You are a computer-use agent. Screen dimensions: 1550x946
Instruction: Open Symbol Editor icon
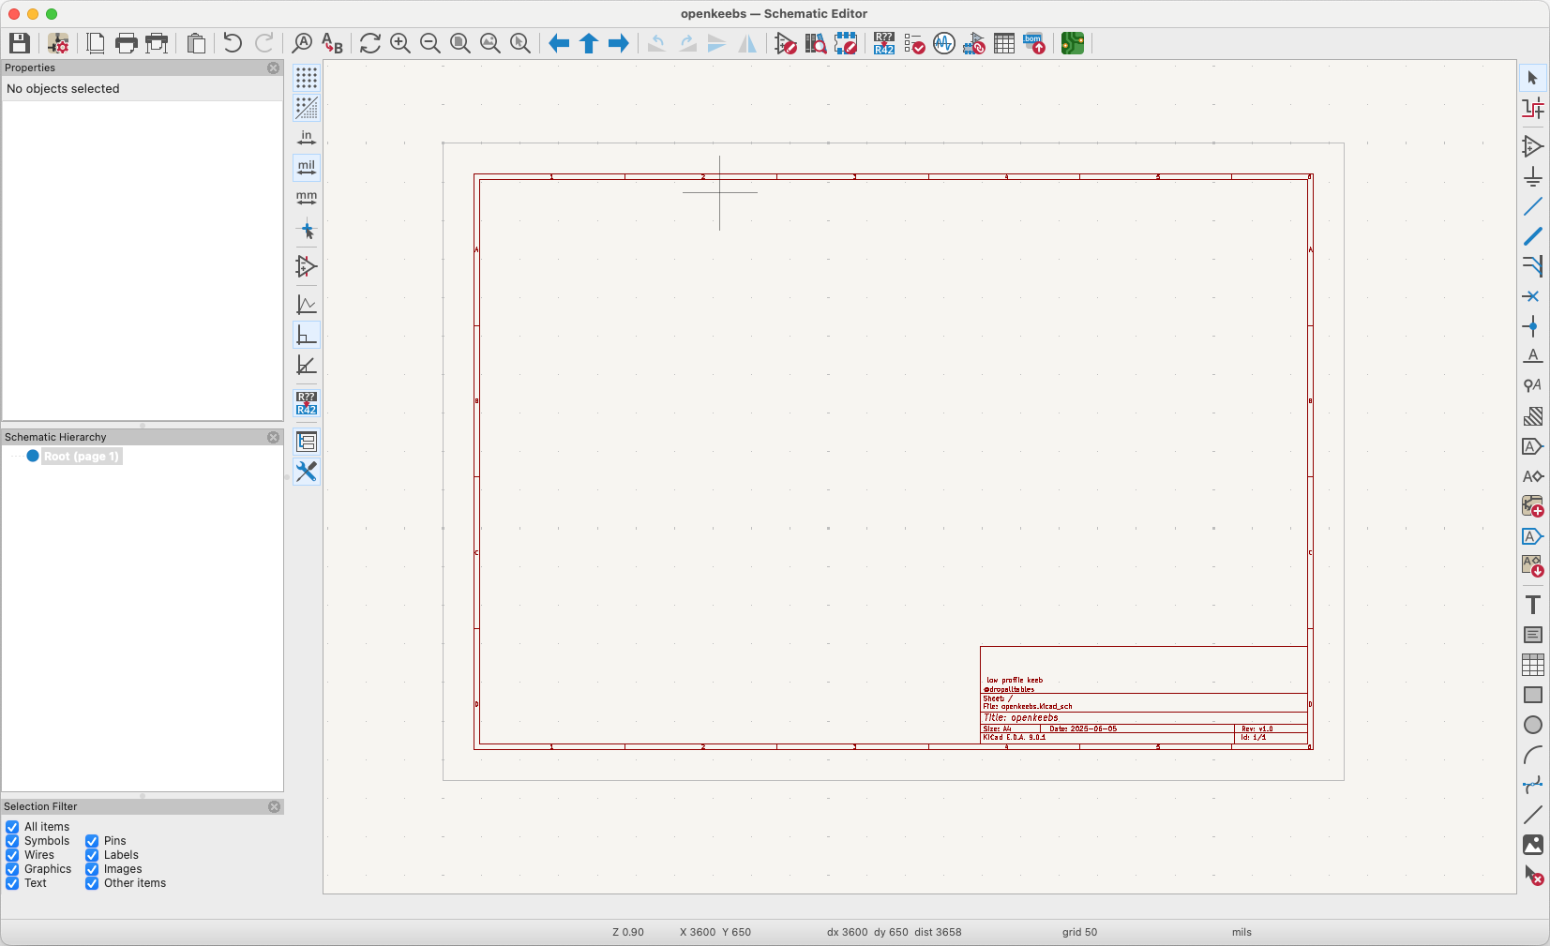point(786,43)
